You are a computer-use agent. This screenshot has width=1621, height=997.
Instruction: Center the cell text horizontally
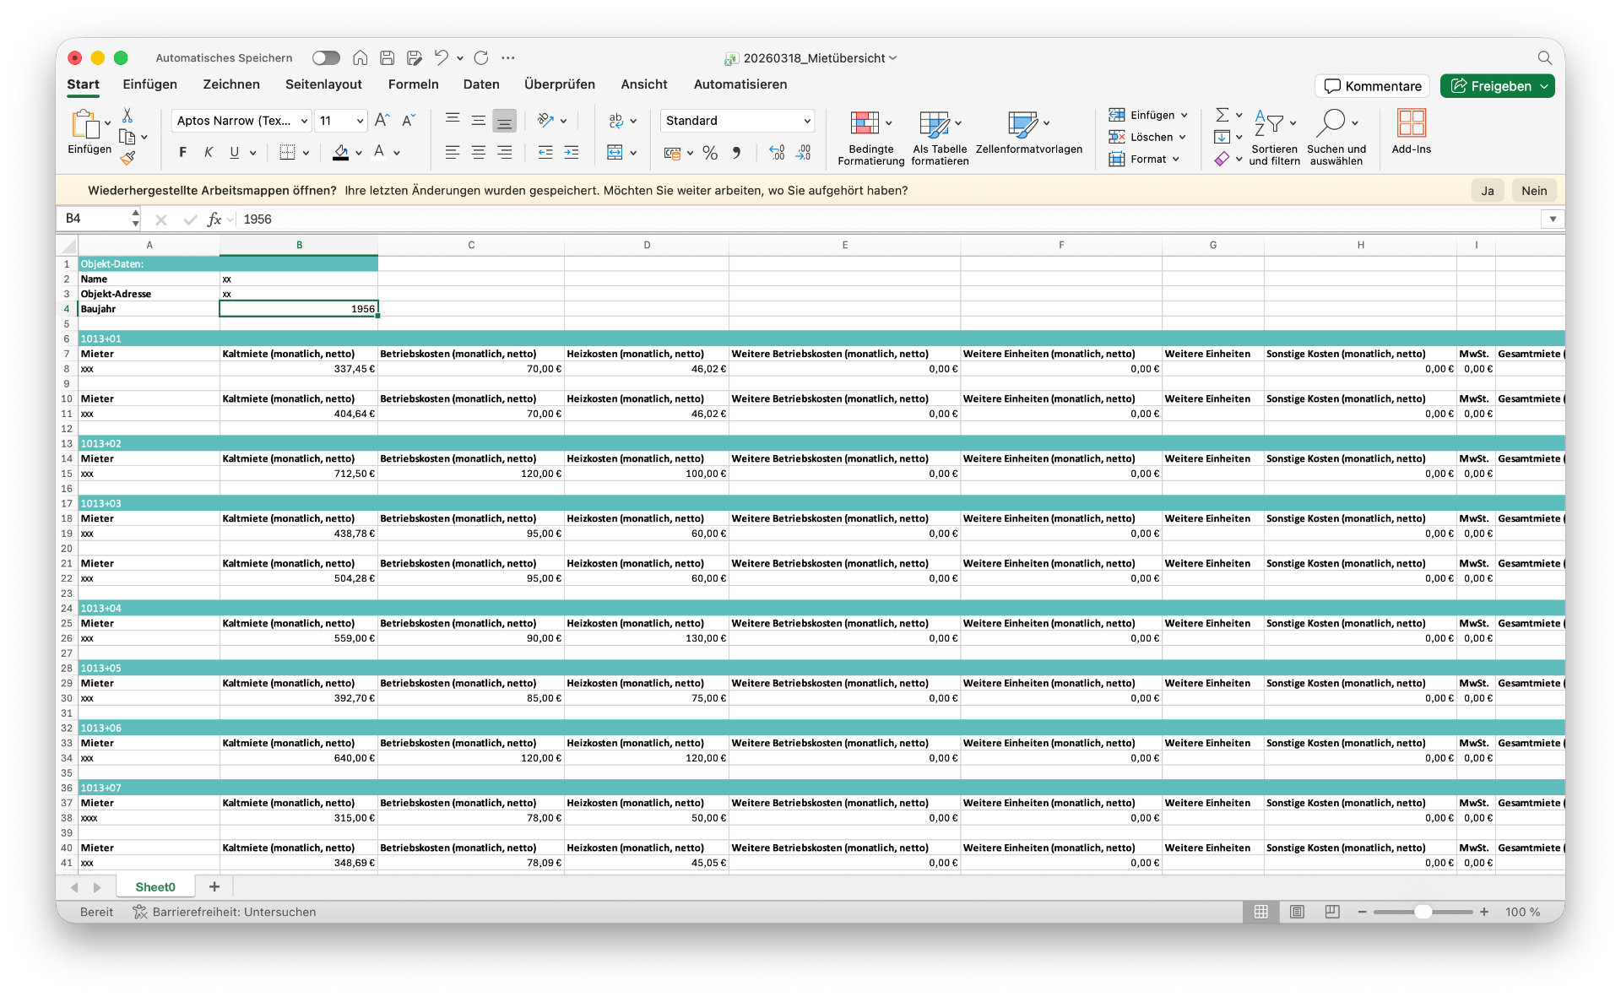point(479,152)
